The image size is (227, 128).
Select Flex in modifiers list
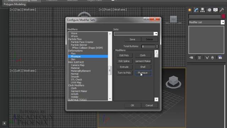[x=73, y=54]
